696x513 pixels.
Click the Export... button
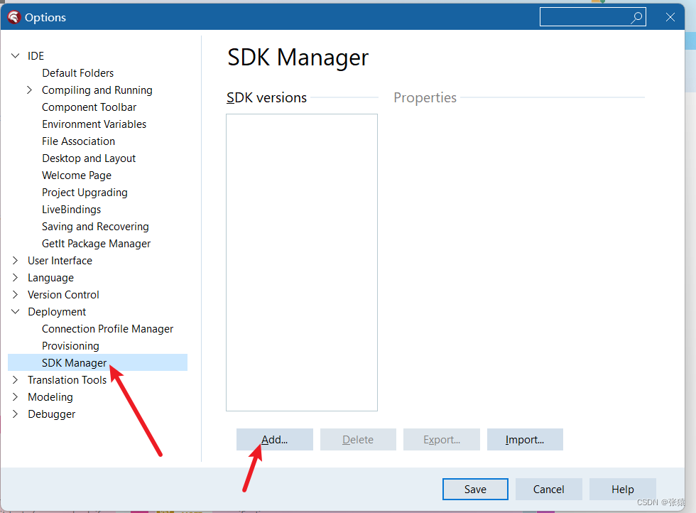point(442,439)
